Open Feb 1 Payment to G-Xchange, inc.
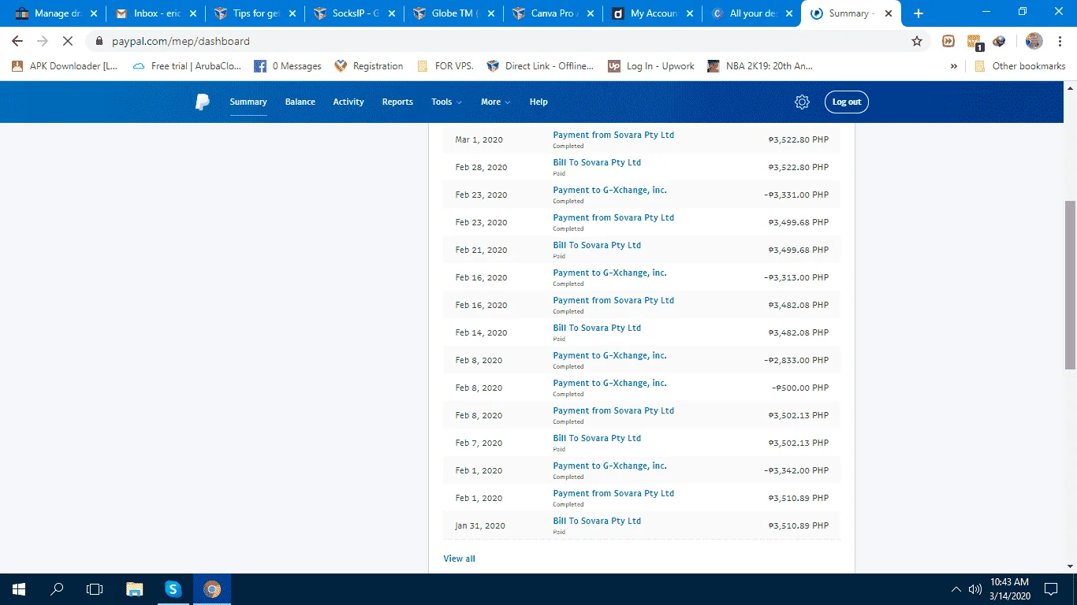Screen dimensions: 1077x605 (x=609, y=466)
